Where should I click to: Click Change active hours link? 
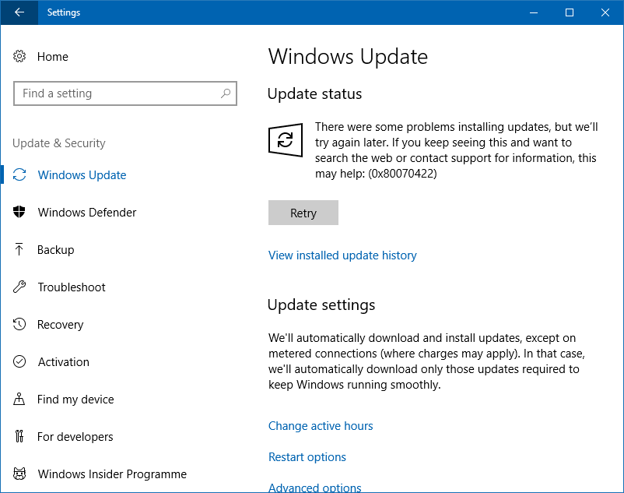[x=321, y=426]
